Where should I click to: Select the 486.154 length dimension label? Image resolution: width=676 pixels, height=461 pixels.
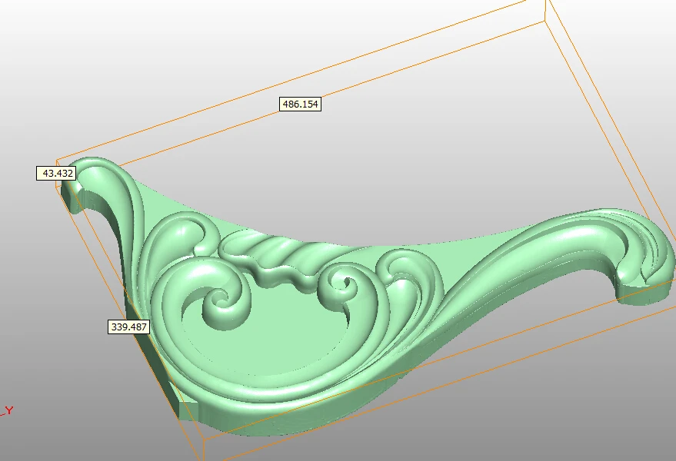tap(300, 104)
